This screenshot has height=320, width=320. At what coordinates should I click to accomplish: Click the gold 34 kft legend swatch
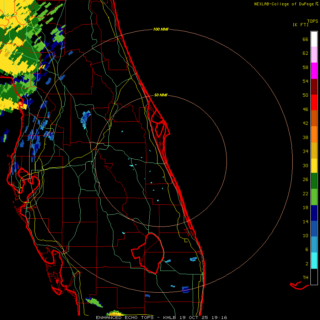click(314, 150)
